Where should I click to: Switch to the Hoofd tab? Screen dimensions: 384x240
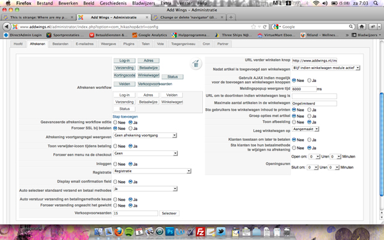[18, 44]
